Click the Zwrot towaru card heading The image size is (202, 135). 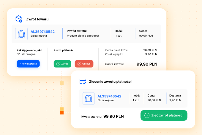coord(37,19)
